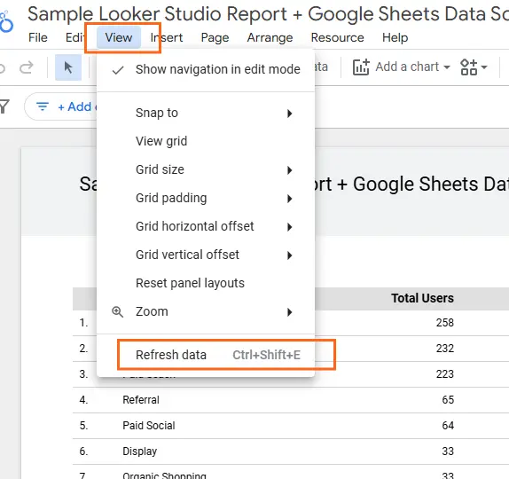Expand the Grid horizontal offset submenu
The image size is (509, 479).
[206, 226]
